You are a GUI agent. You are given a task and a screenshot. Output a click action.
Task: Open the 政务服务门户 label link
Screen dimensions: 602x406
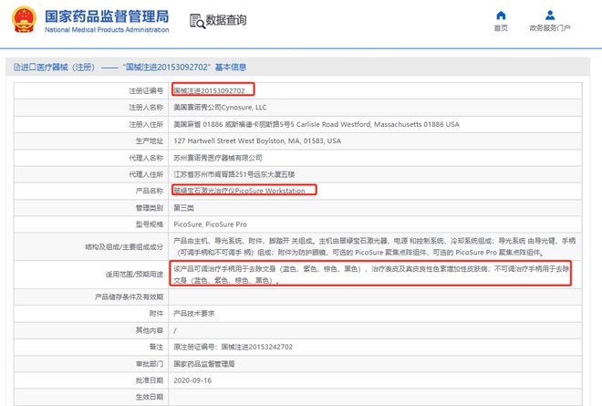coord(550,27)
